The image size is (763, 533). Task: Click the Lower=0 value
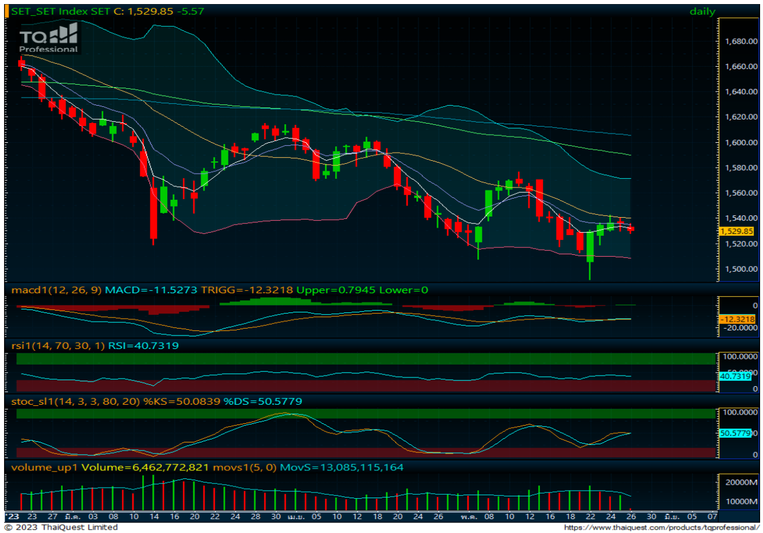pyautogui.click(x=404, y=289)
